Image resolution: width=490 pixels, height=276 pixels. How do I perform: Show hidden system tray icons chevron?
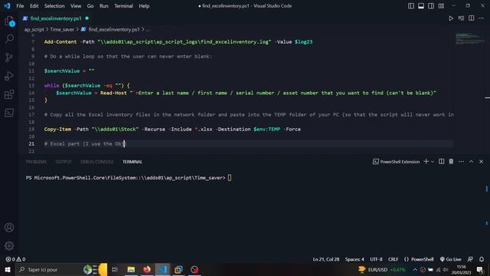(x=415, y=269)
